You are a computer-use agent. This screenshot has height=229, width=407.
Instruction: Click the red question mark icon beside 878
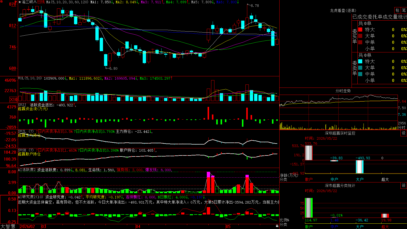[x=16, y=2]
